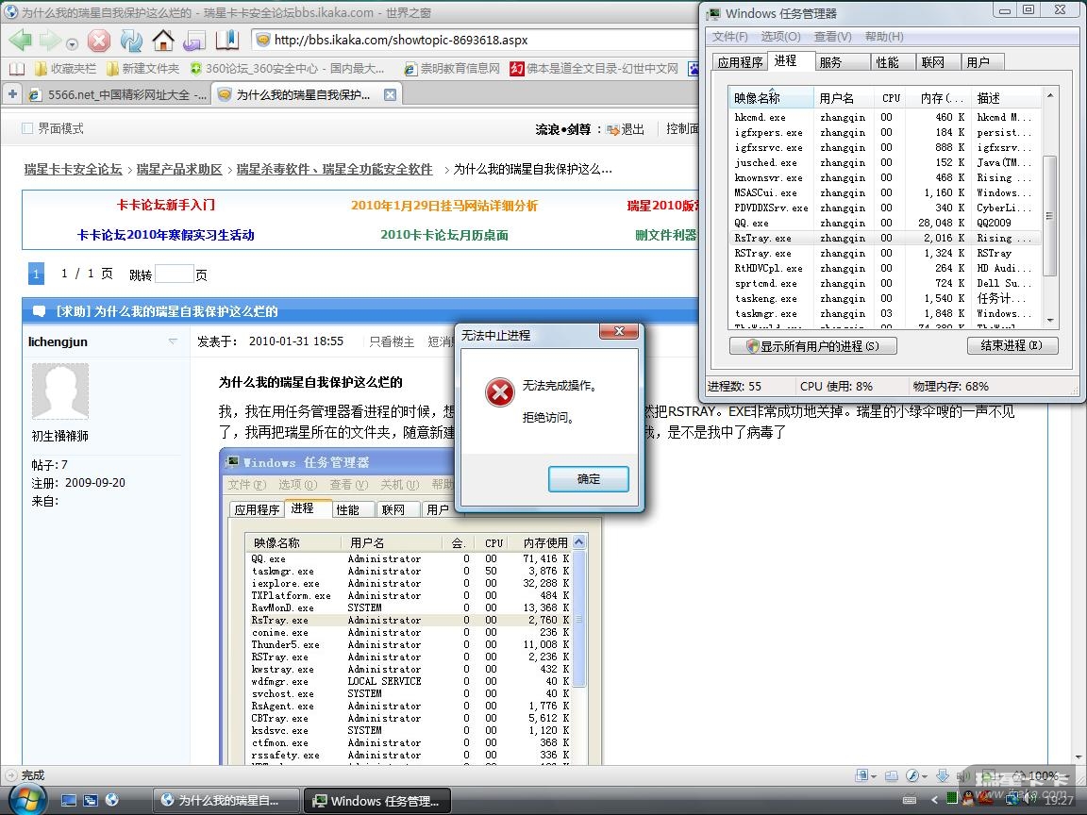Switch to Windows 任务管理器 taskbar button
Viewport: 1087px width, 815px height.
pos(377,801)
